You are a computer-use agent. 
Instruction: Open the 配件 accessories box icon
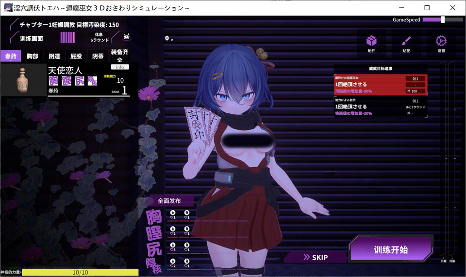coord(371,41)
